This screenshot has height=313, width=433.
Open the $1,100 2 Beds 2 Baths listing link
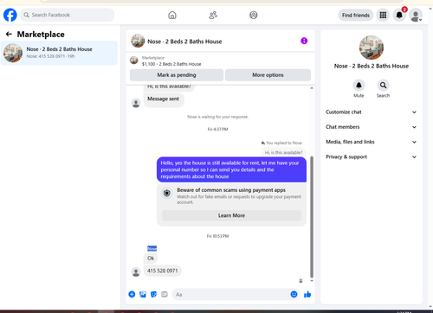point(171,64)
